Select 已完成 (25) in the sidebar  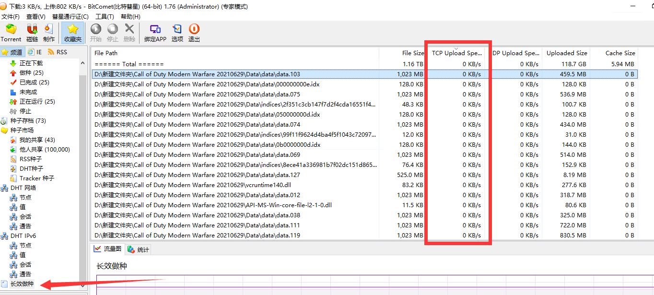tap(30, 83)
